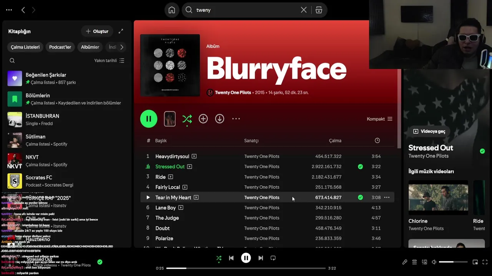Sort by duration clock icon column

(377, 140)
